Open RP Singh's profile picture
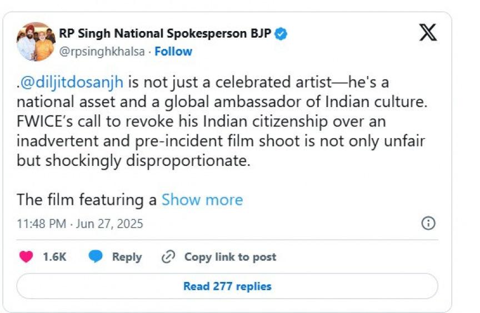480x313 pixels. coord(36,42)
